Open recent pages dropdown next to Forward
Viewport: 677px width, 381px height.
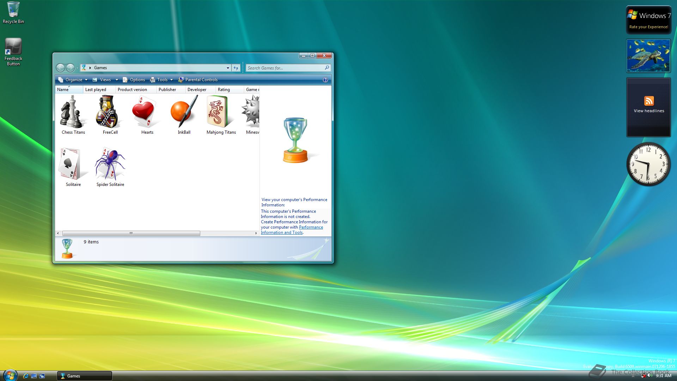click(x=77, y=68)
